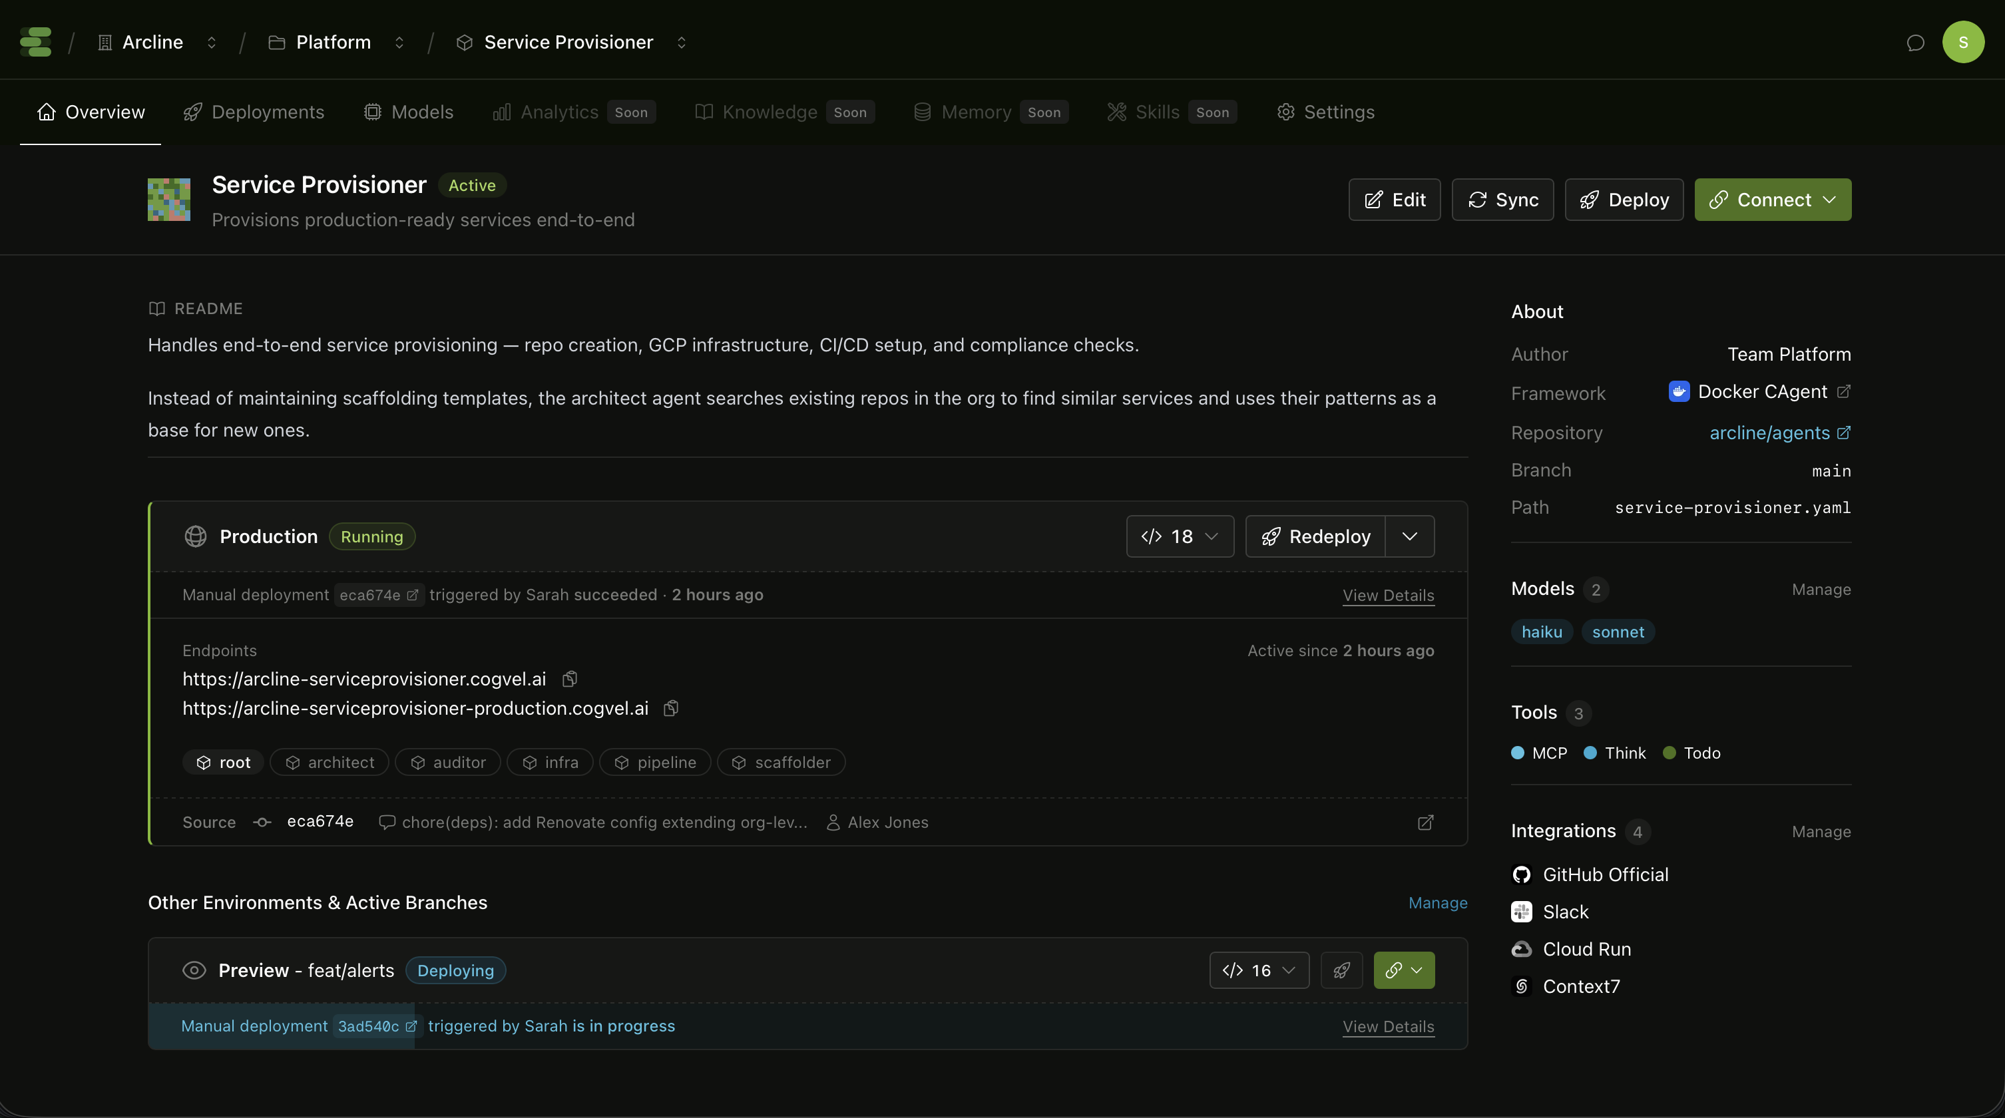
Task: Open the Redeploy split-button arrow
Action: pos(1410,536)
